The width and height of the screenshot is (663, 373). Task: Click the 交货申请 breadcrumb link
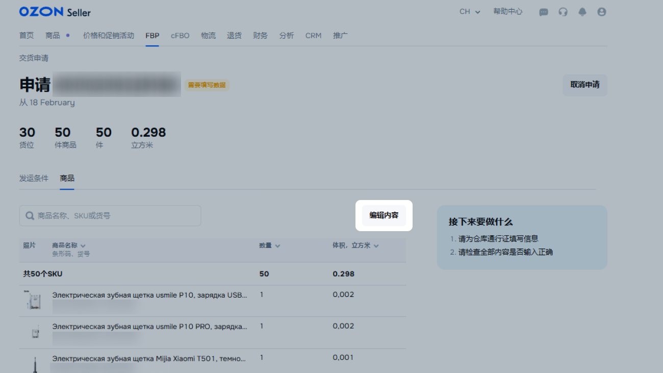[34, 58]
